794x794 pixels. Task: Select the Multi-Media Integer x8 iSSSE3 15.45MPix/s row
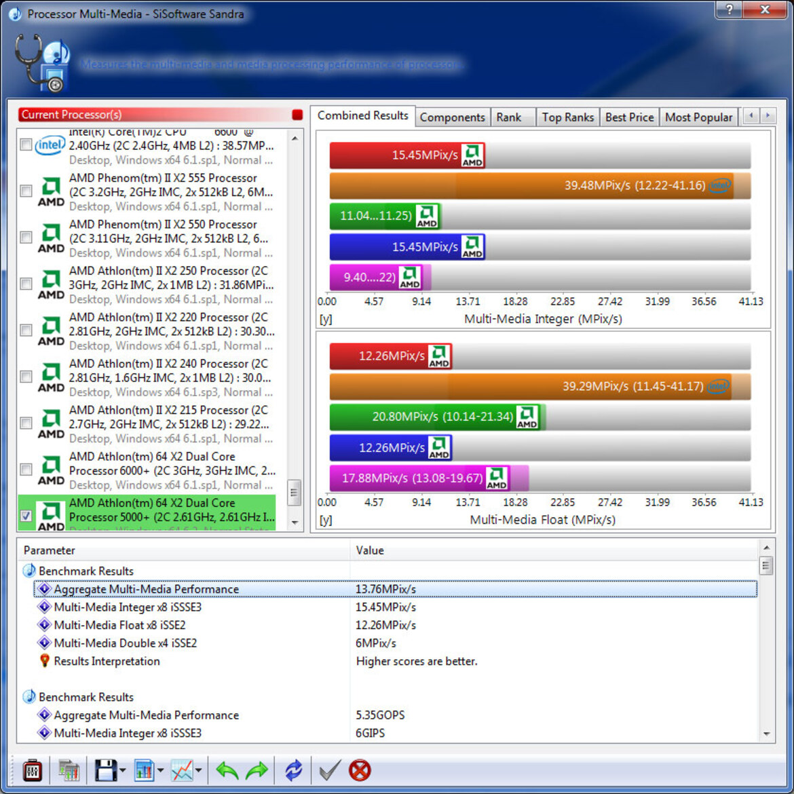click(x=396, y=607)
